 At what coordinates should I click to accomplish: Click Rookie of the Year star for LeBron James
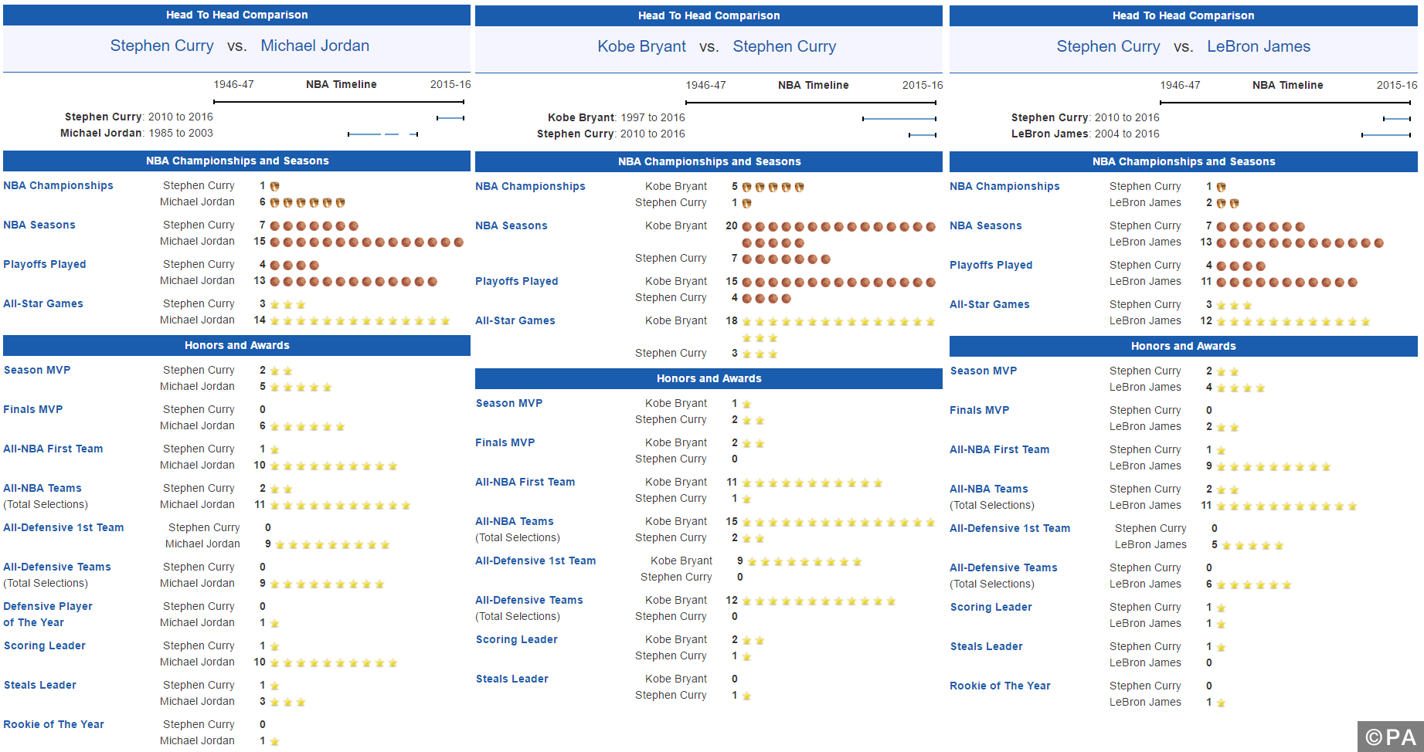click(x=1221, y=703)
